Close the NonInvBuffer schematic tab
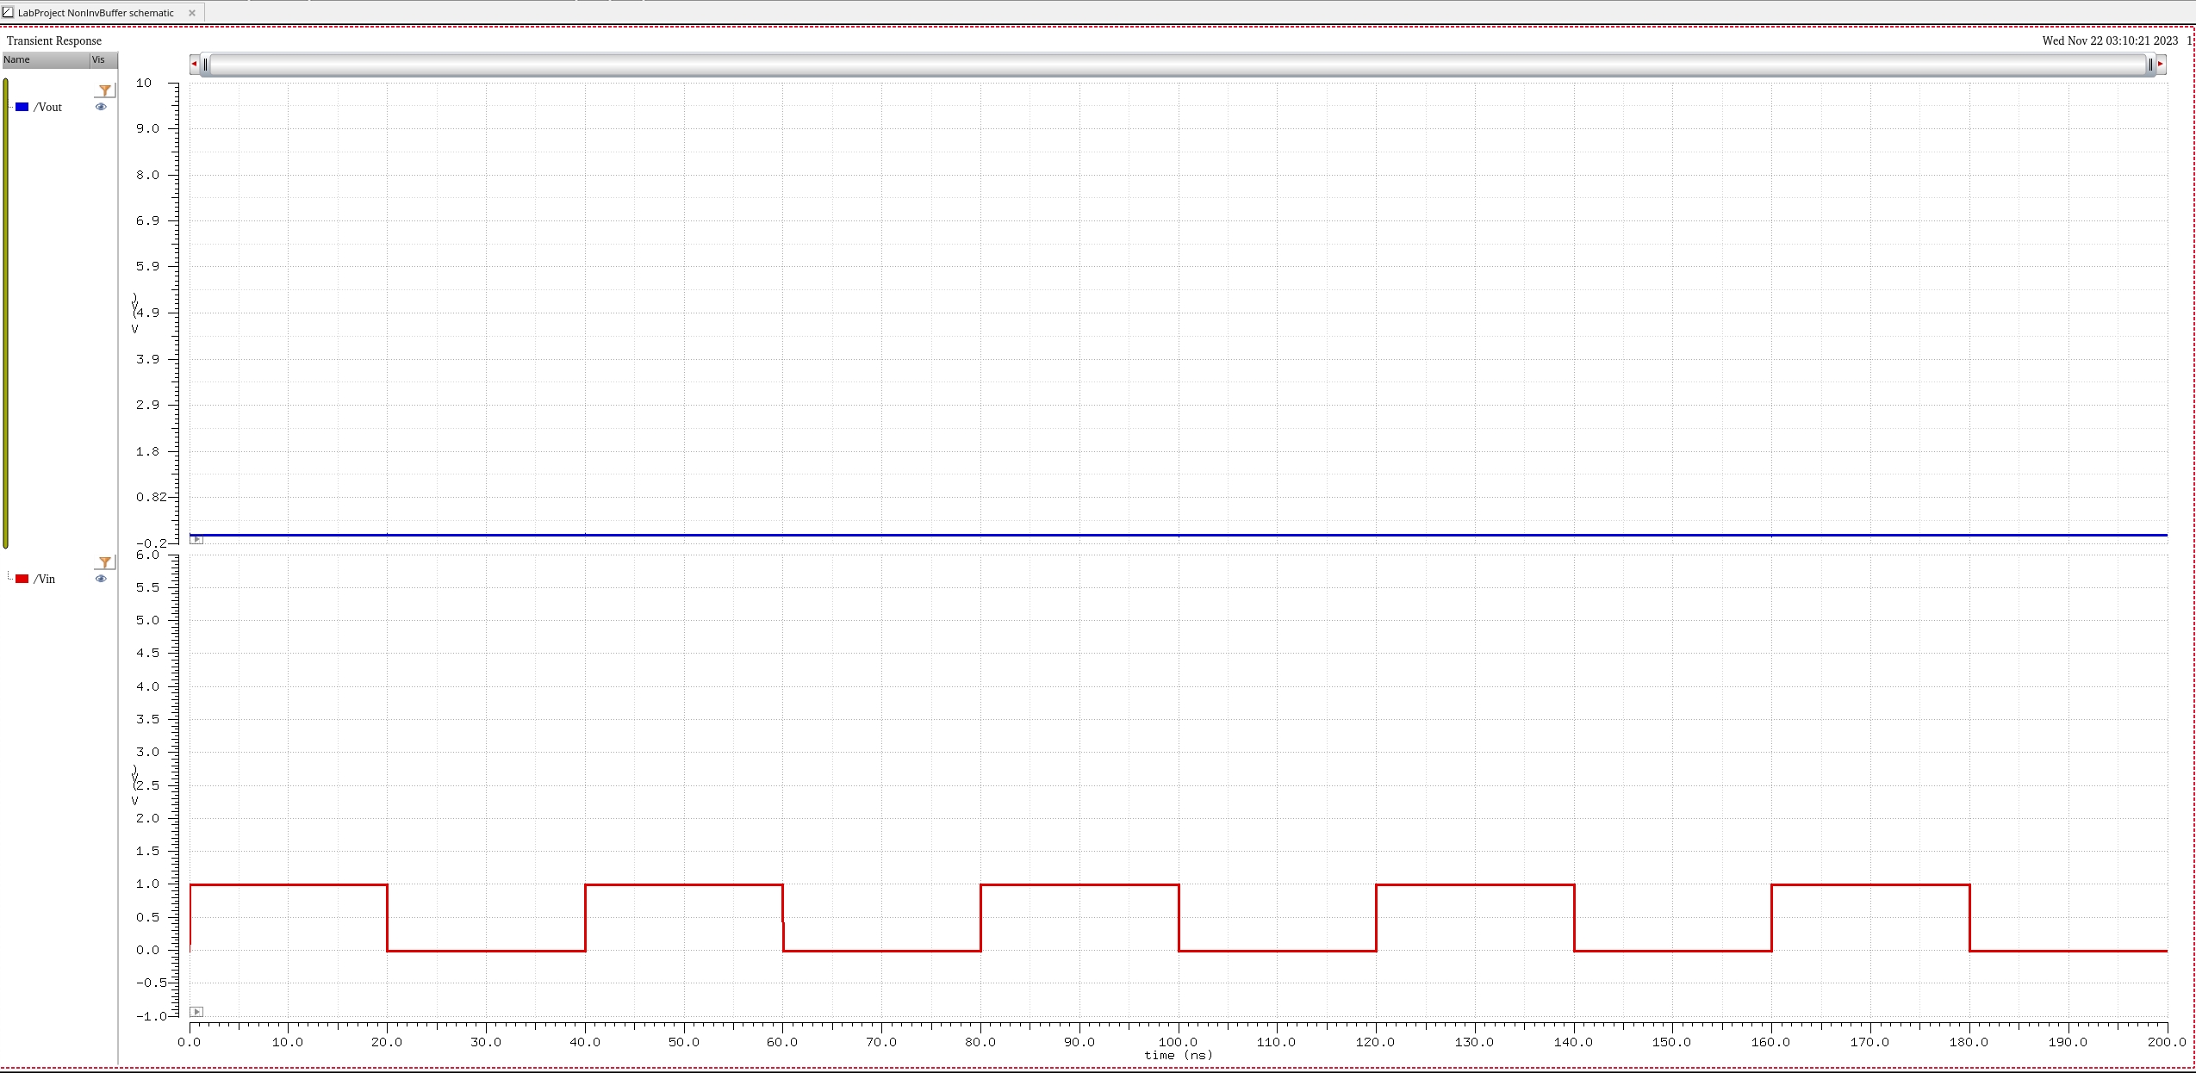 192,13
